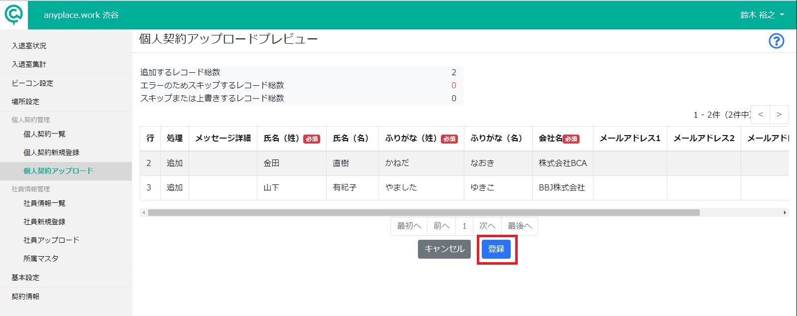Click the cell 金田
The height and width of the screenshot is (316, 797).
point(292,163)
